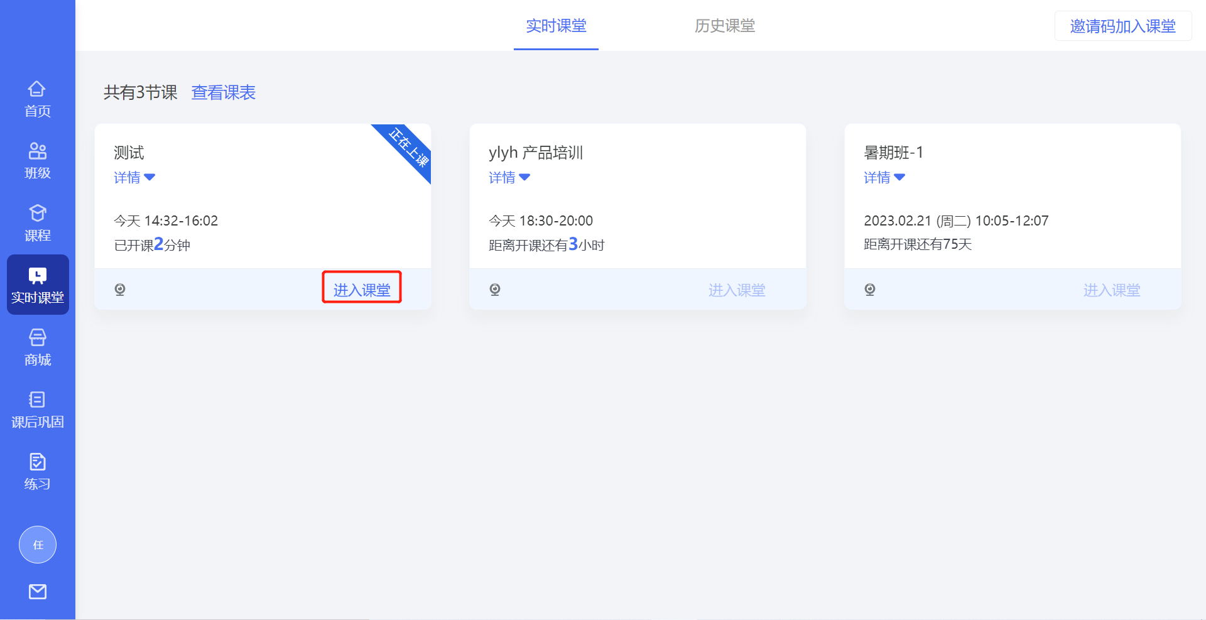This screenshot has width=1206, height=620.
Task: Open the 课程 courses icon
Action: (37, 221)
